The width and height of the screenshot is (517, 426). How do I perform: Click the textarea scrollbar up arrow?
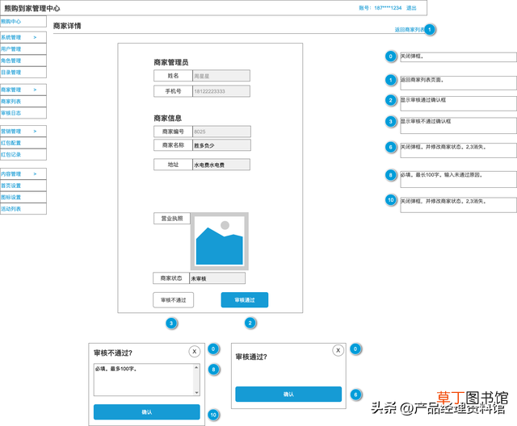point(196,367)
